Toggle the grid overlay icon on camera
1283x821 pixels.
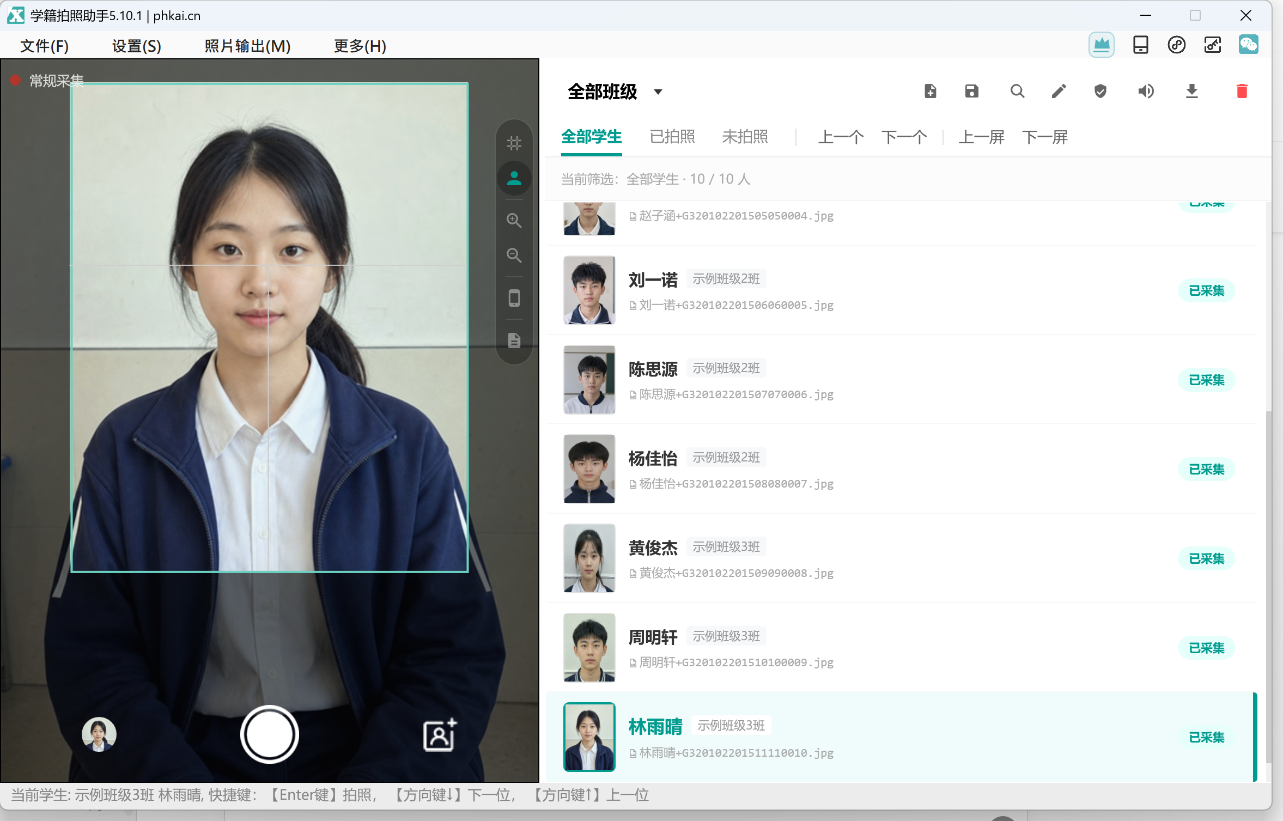tap(514, 143)
